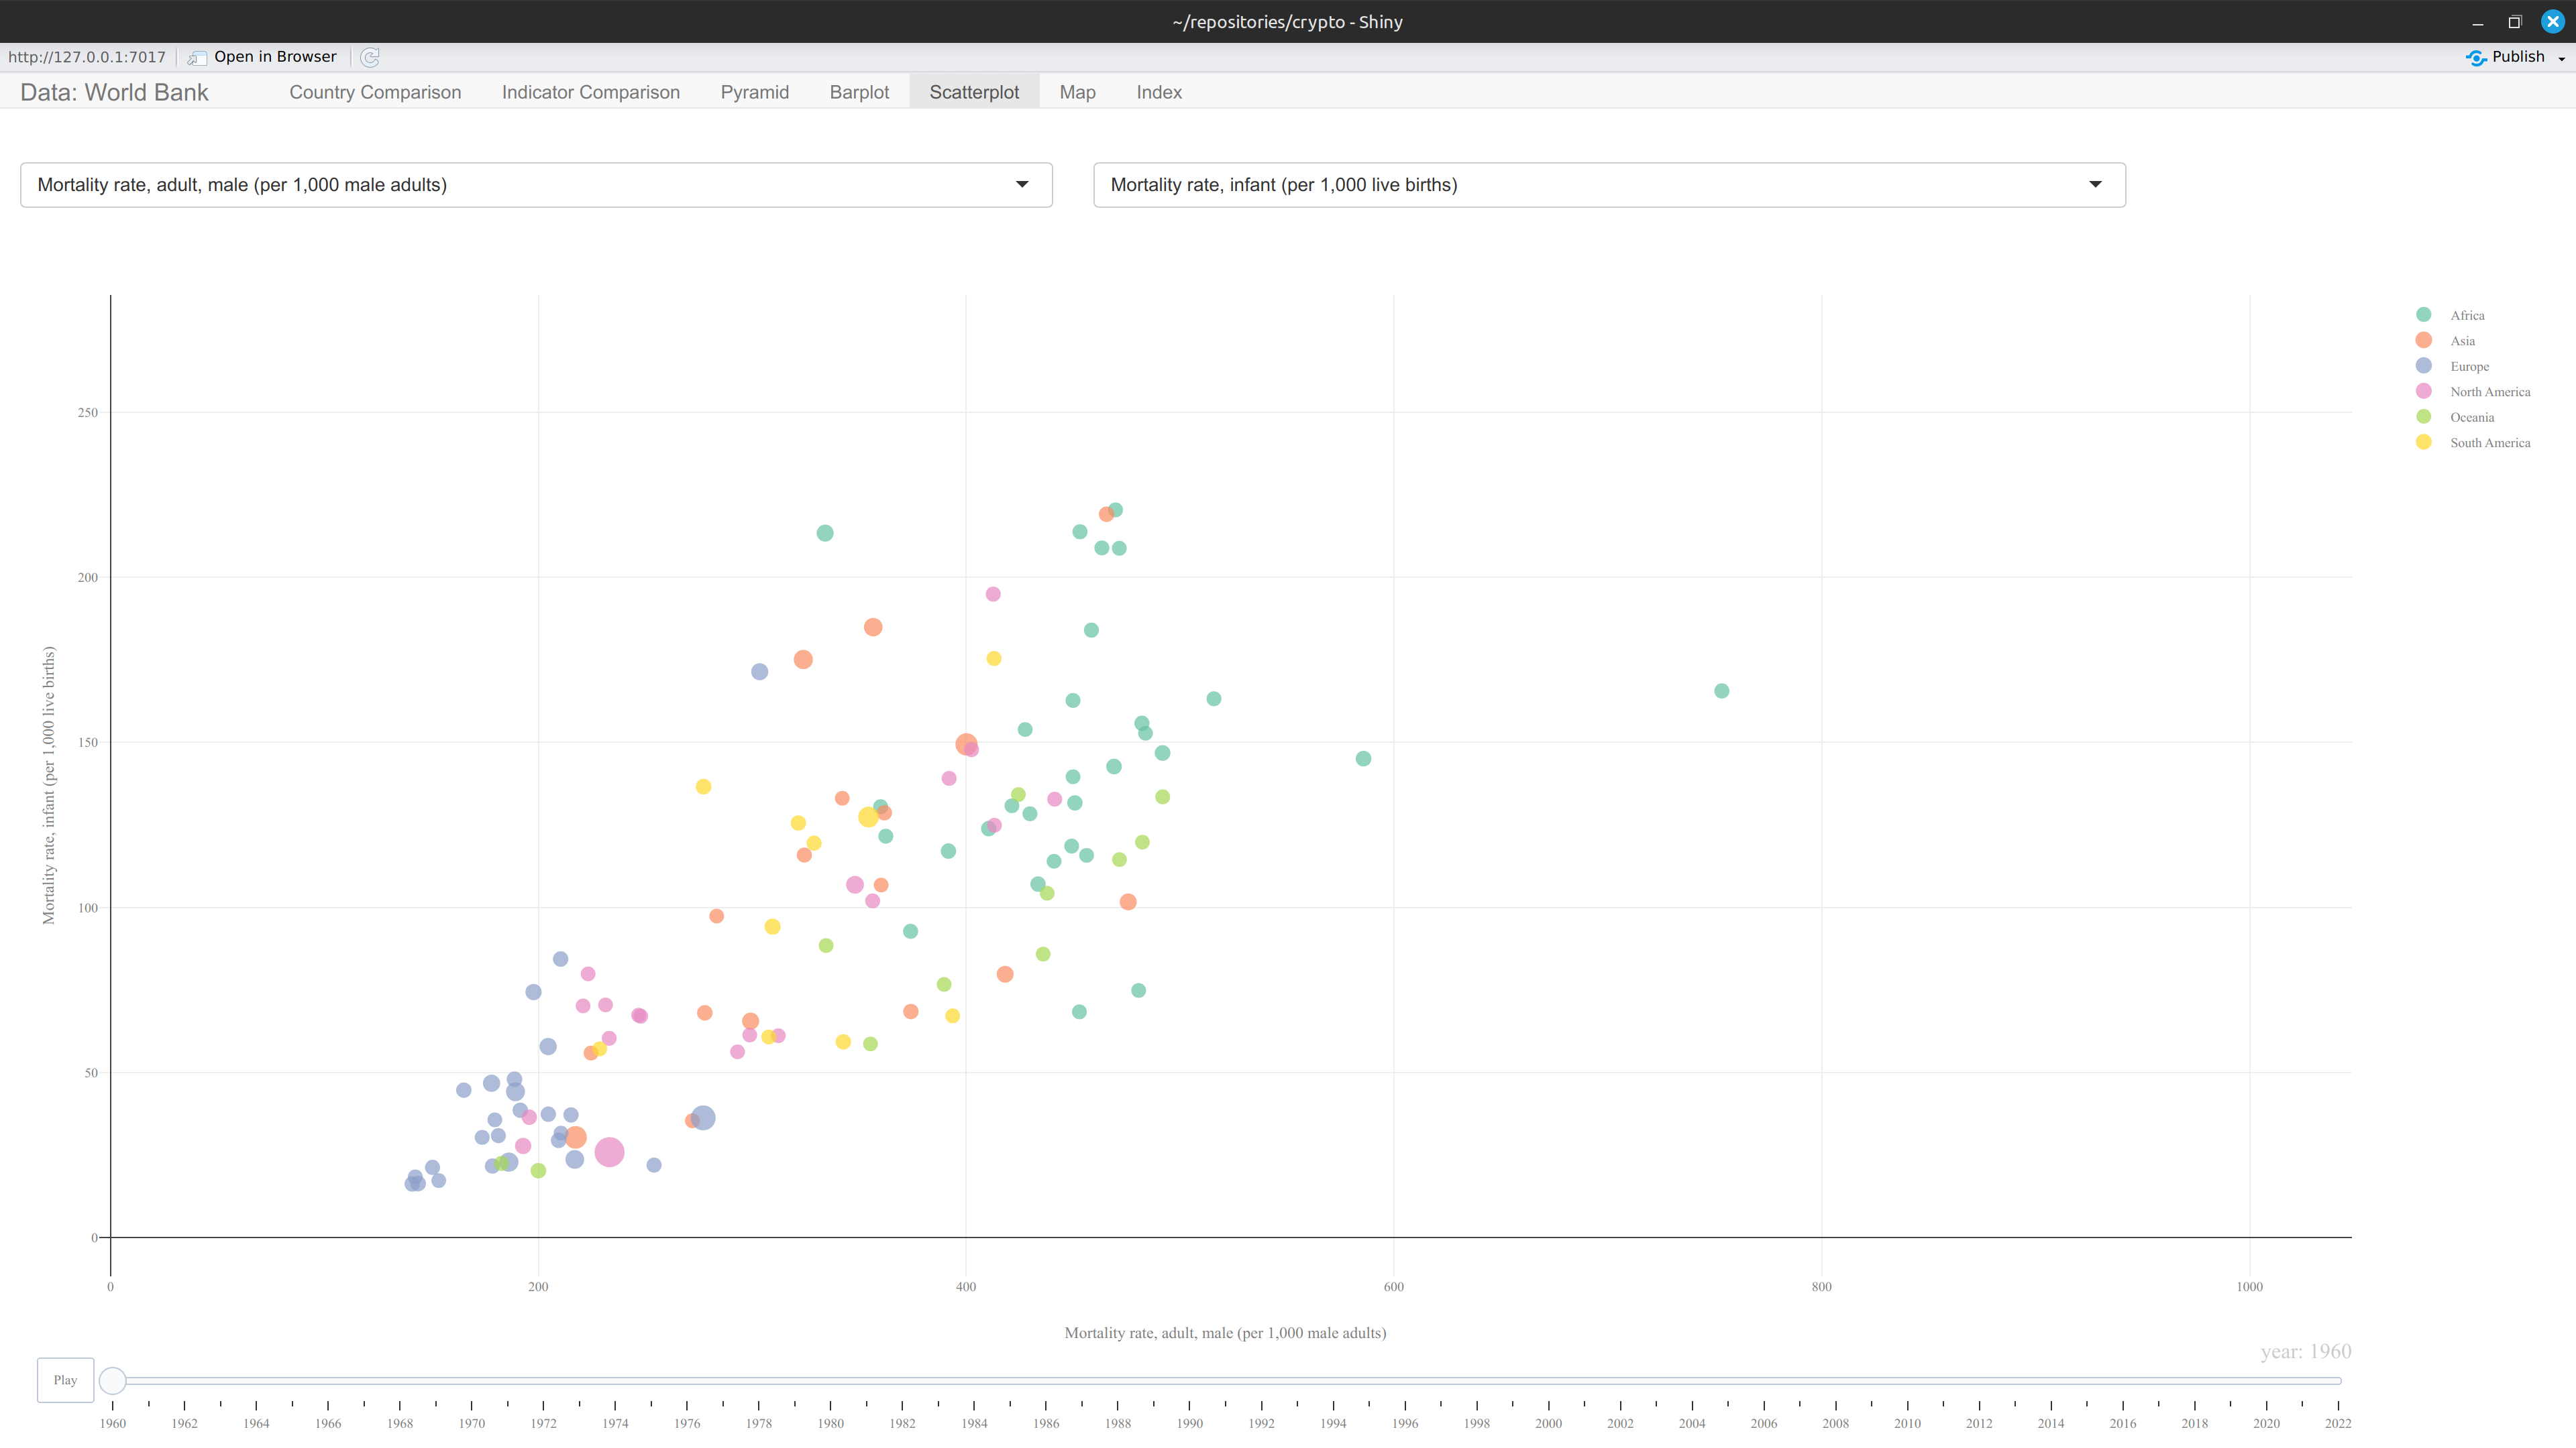The height and width of the screenshot is (1448, 2576).
Task: Click the Data: World Bank title
Action: pyautogui.click(x=114, y=92)
